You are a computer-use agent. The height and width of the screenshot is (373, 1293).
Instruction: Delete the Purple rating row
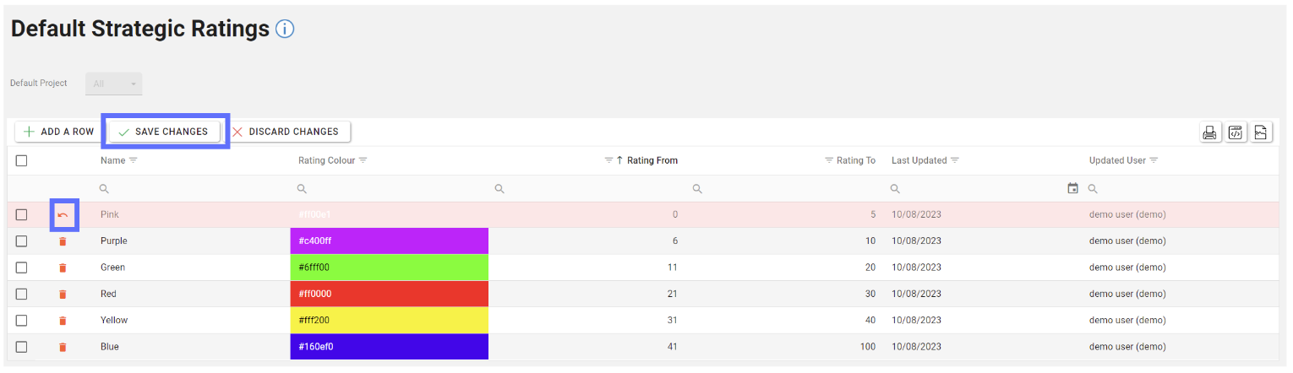click(x=63, y=241)
